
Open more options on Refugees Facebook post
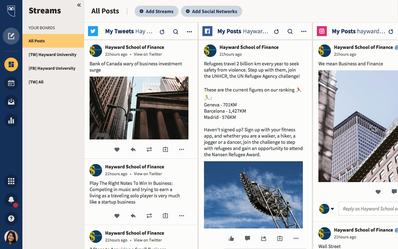tap(296, 238)
